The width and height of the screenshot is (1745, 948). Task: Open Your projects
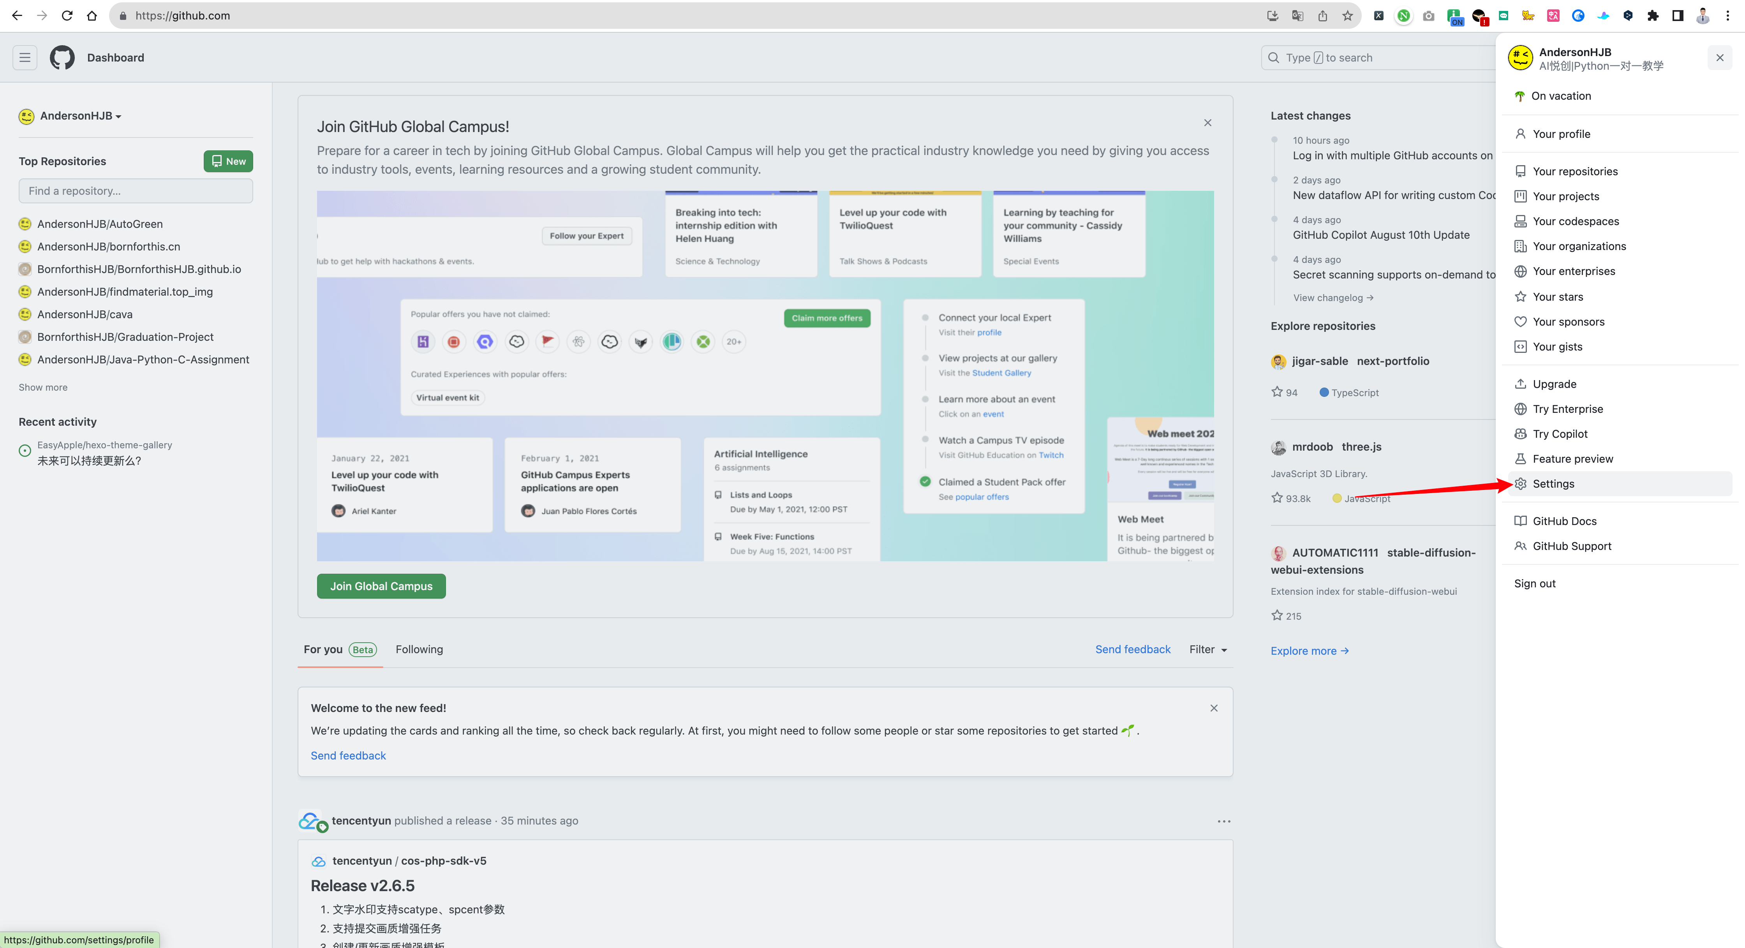[x=1620, y=196]
